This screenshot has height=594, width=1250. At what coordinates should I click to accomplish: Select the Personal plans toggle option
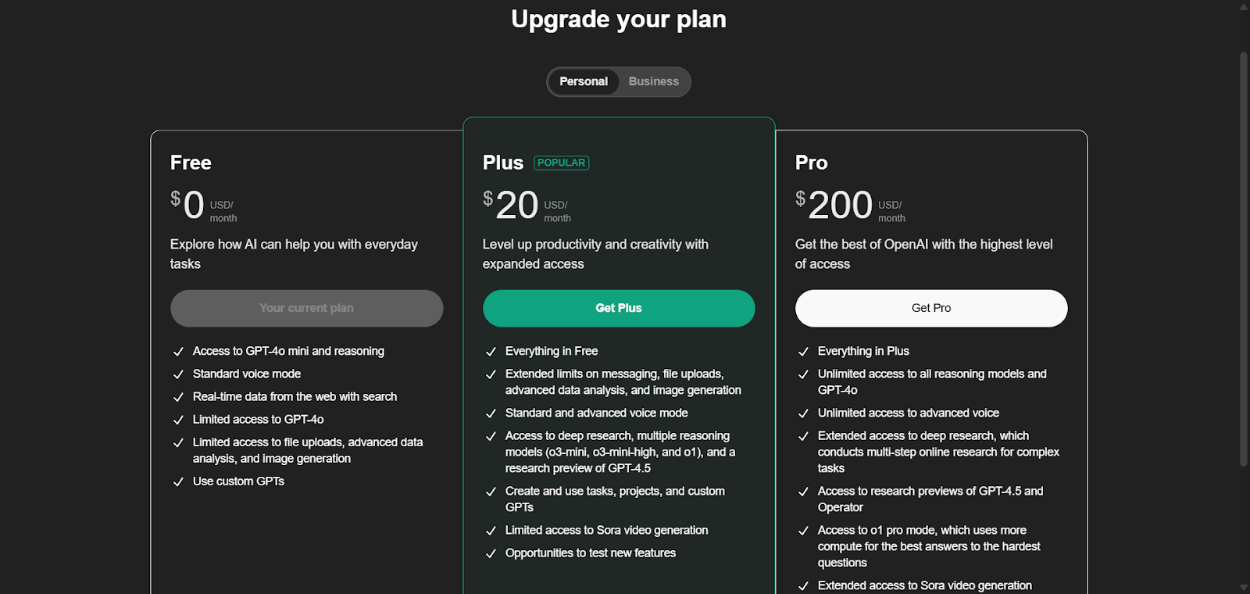click(584, 81)
